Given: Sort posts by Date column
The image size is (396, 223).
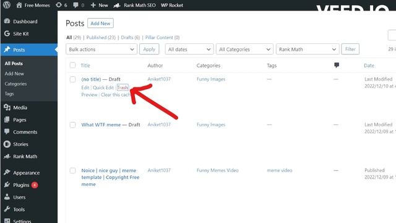Looking at the screenshot, I should point(369,66).
